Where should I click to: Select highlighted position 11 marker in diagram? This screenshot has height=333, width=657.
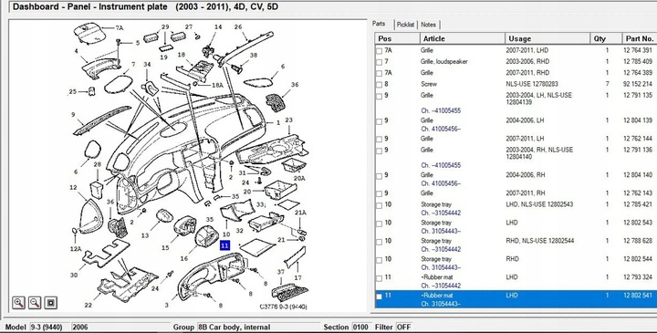(225, 245)
